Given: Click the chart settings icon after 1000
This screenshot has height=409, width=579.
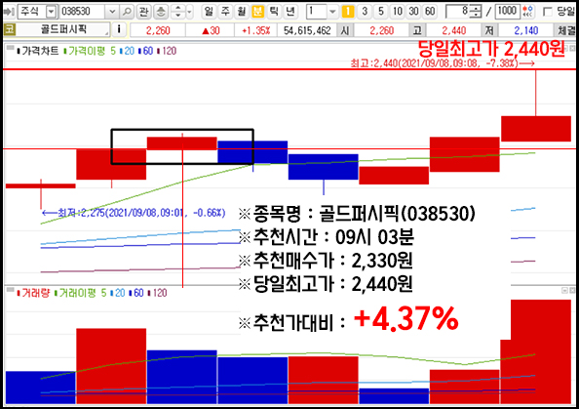Looking at the screenshot, I should coord(528,12).
